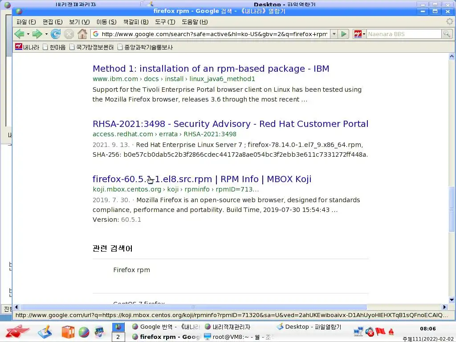Open the 도구 (T) tools menu
The image size is (456, 342).
tap(165, 22)
